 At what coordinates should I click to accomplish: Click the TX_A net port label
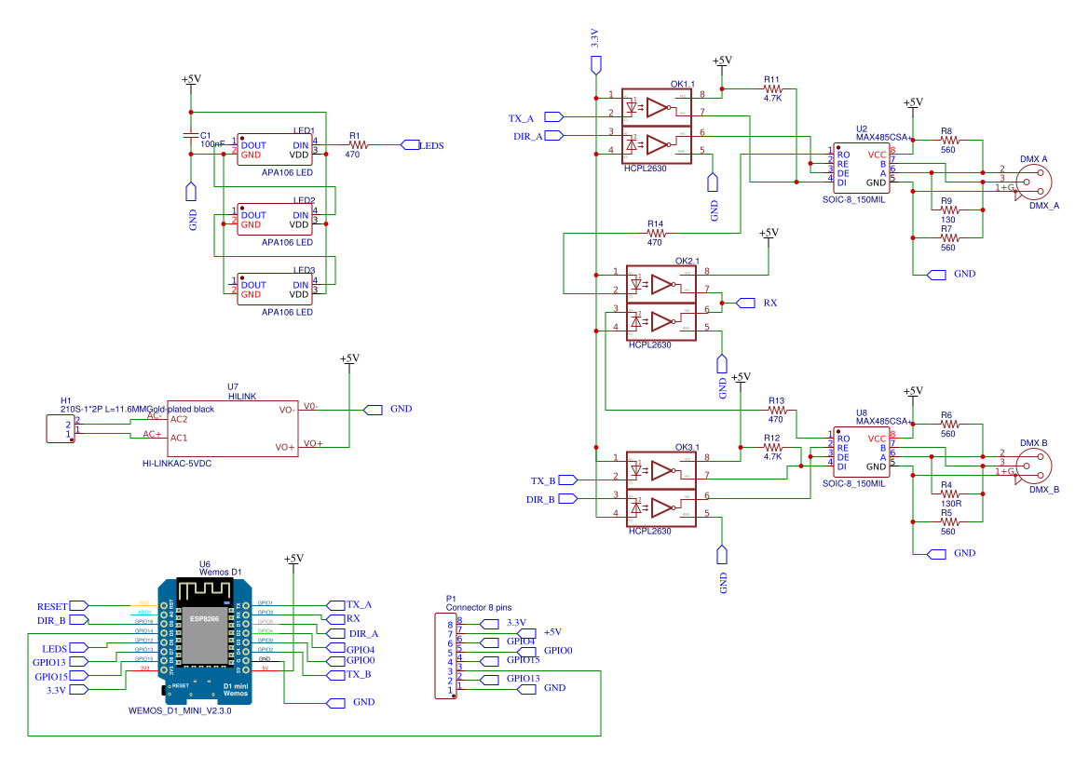pos(553,116)
